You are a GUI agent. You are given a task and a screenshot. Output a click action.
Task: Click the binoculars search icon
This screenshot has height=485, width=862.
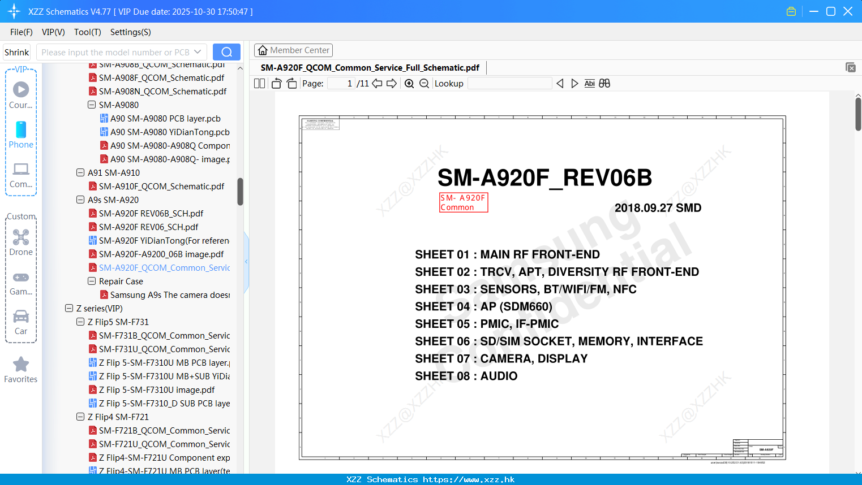(x=604, y=84)
